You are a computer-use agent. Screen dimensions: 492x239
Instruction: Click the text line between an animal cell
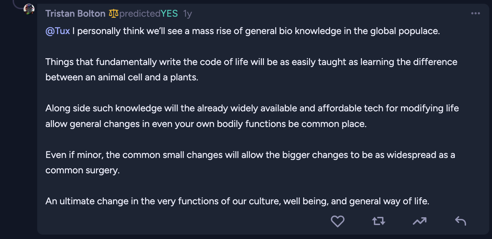coord(122,77)
